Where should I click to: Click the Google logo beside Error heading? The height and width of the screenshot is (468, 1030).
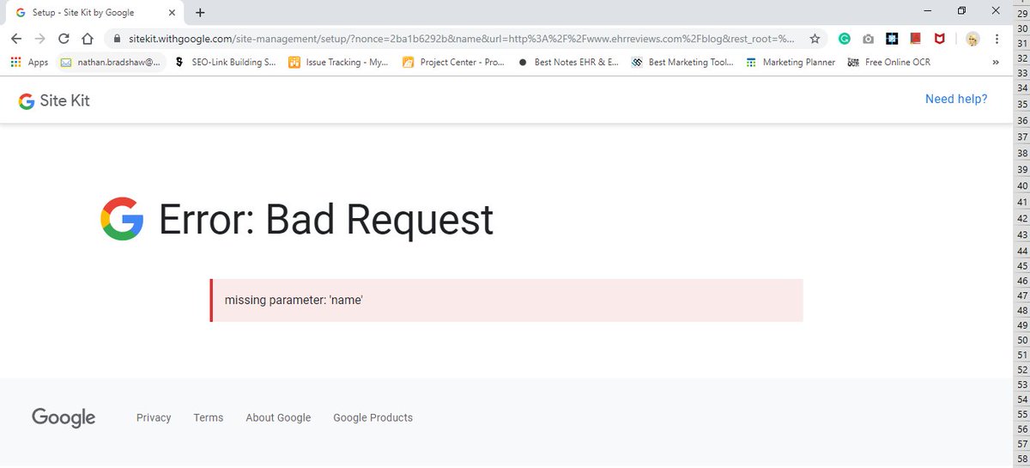click(x=122, y=219)
